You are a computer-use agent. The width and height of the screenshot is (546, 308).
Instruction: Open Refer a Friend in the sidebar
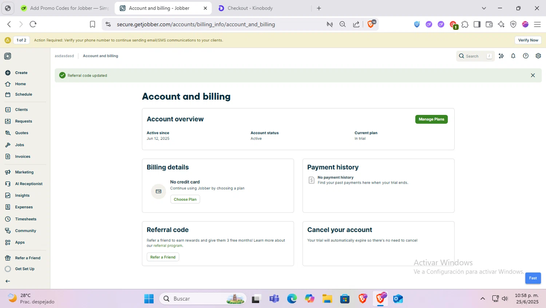coord(23,258)
